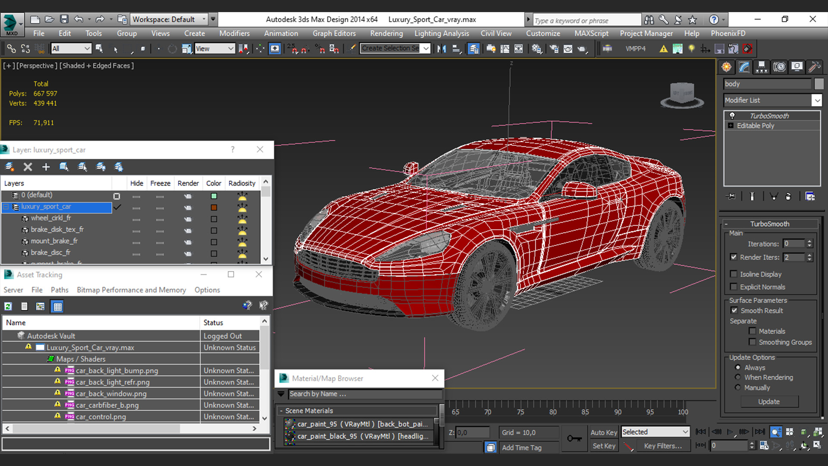Open the MAXScript menu
The image size is (828, 466).
point(591,33)
